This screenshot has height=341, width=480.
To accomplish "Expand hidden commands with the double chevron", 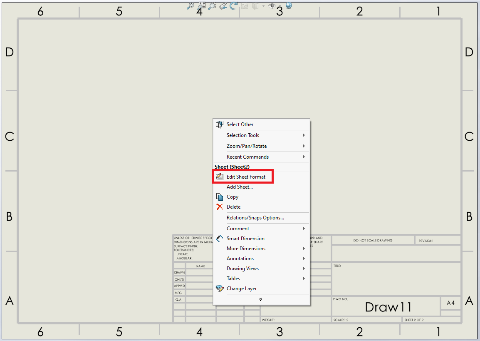I will coord(261,299).
